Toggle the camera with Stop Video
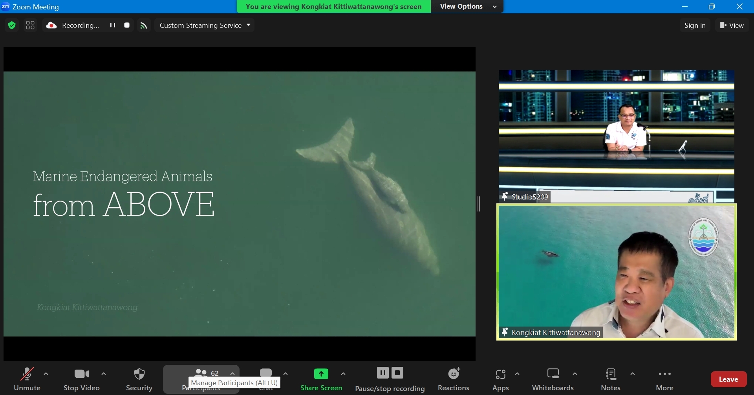 pyautogui.click(x=82, y=379)
